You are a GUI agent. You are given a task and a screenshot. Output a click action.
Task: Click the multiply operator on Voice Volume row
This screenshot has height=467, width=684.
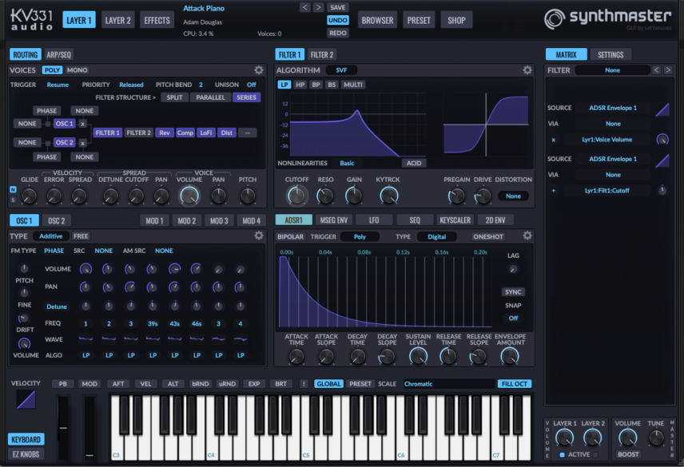pyautogui.click(x=554, y=140)
